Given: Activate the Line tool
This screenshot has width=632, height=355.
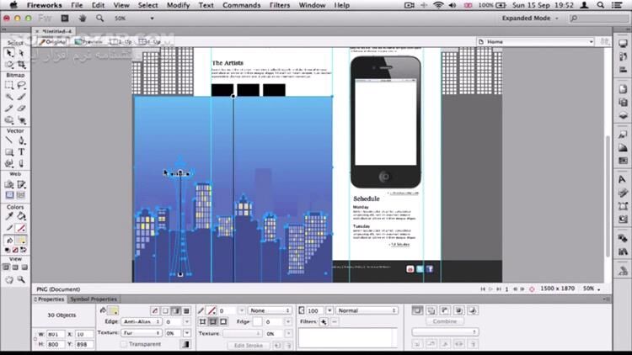Looking at the screenshot, I should pos(8,140).
